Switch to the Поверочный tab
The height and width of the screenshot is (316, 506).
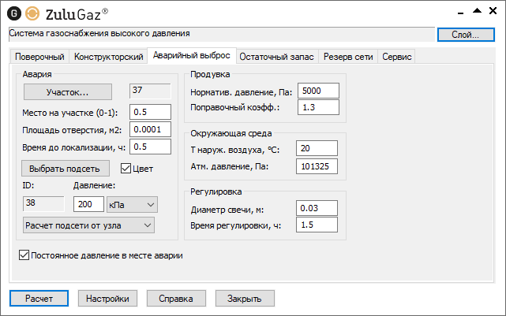(39, 57)
